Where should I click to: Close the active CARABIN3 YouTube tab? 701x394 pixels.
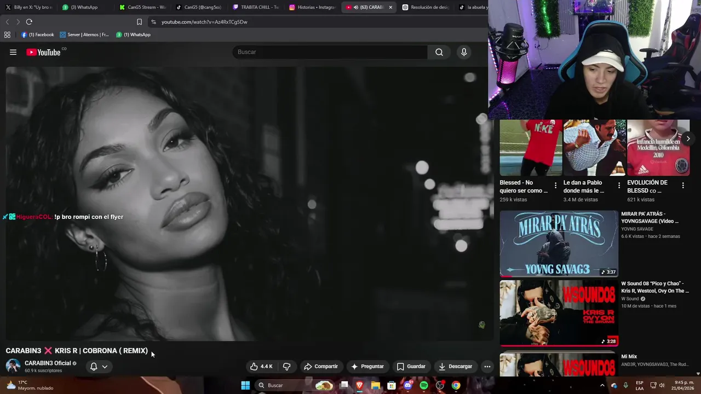pyautogui.click(x=390, y=7)
